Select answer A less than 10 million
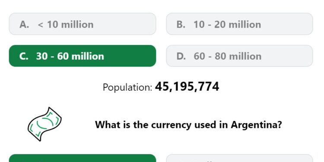This screenshot has height=162, width=324. tap(83, 24)
